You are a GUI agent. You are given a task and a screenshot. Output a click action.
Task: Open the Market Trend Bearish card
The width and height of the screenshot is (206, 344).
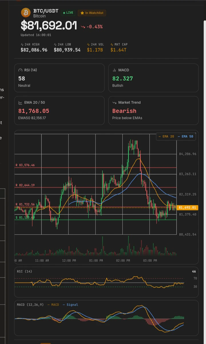153,111
